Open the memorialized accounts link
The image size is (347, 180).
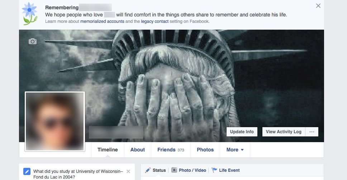[x=102, y=21]
